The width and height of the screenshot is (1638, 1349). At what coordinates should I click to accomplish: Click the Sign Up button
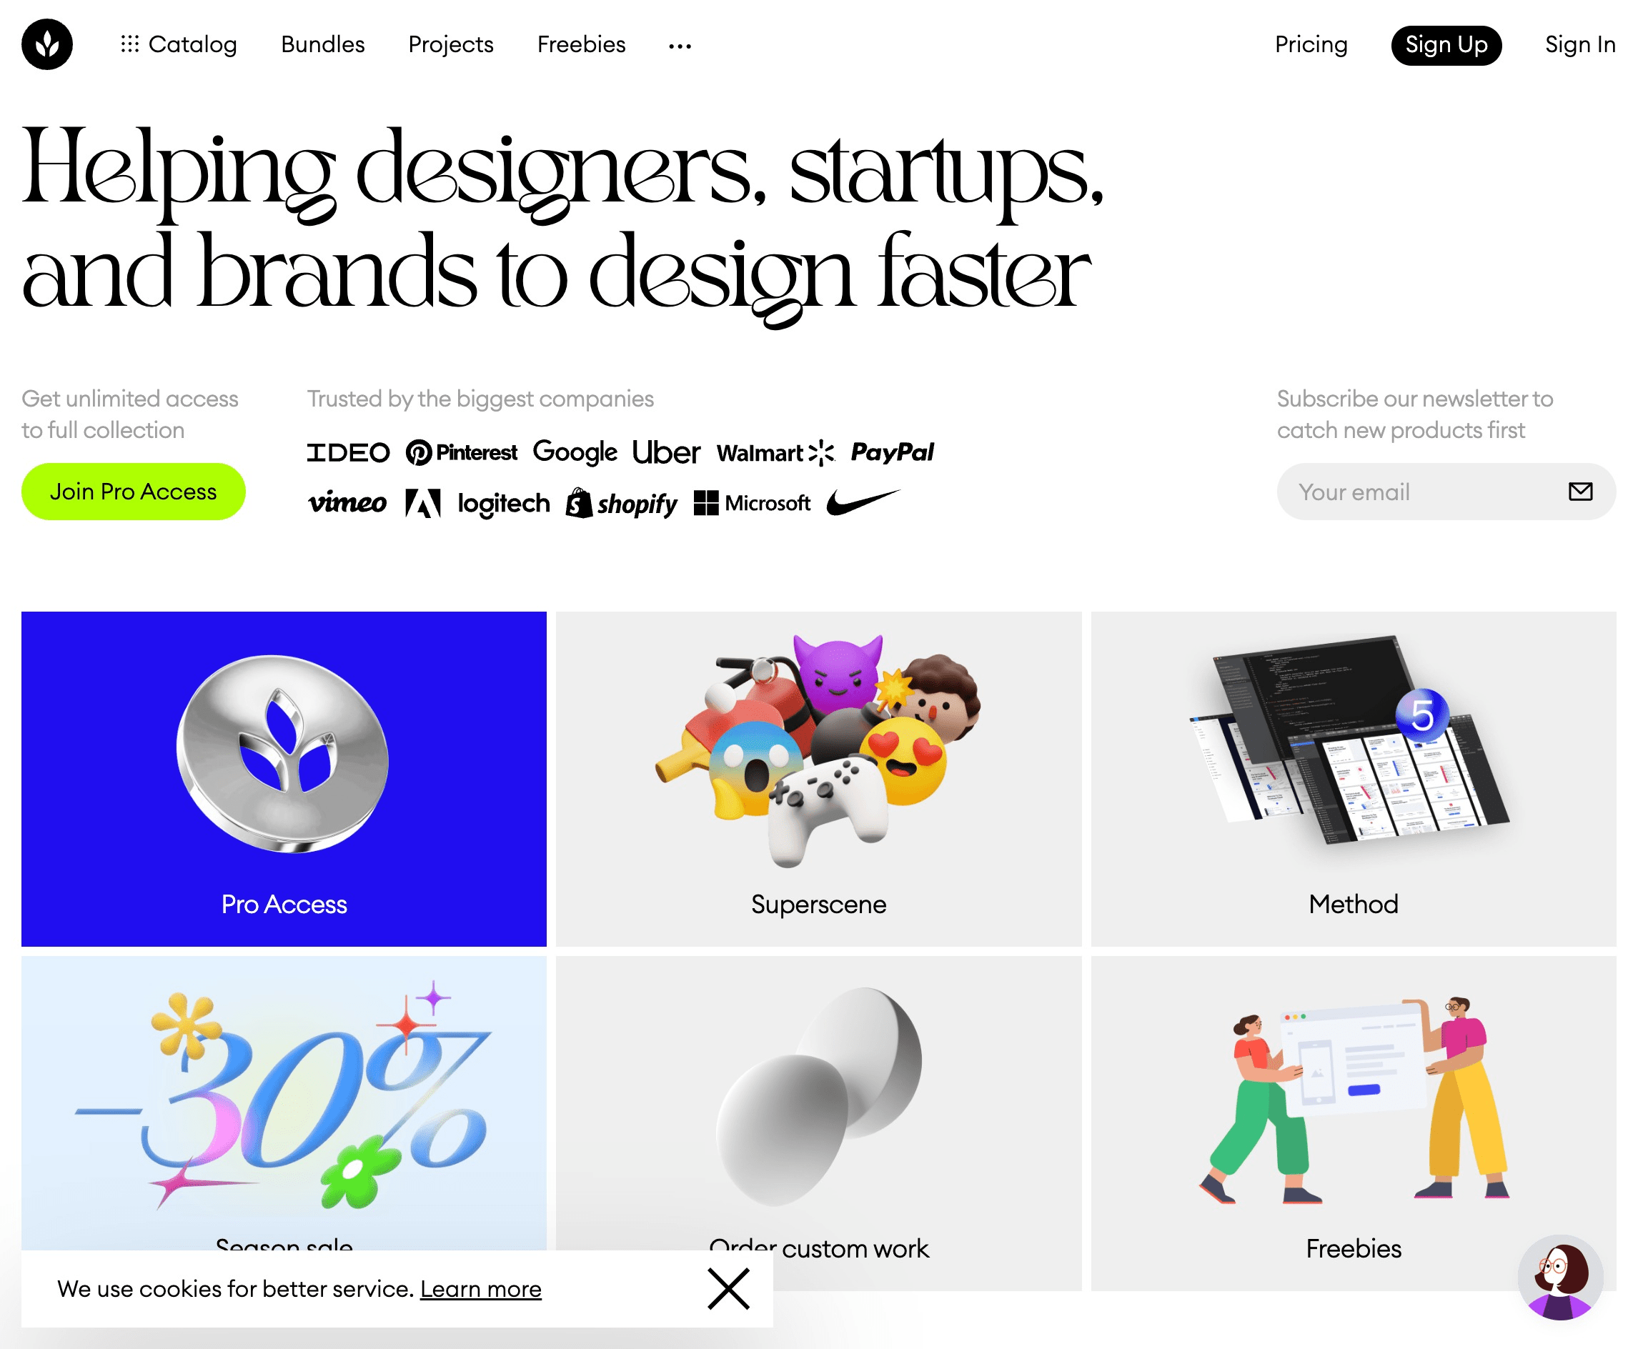[x=1445, y=45]
